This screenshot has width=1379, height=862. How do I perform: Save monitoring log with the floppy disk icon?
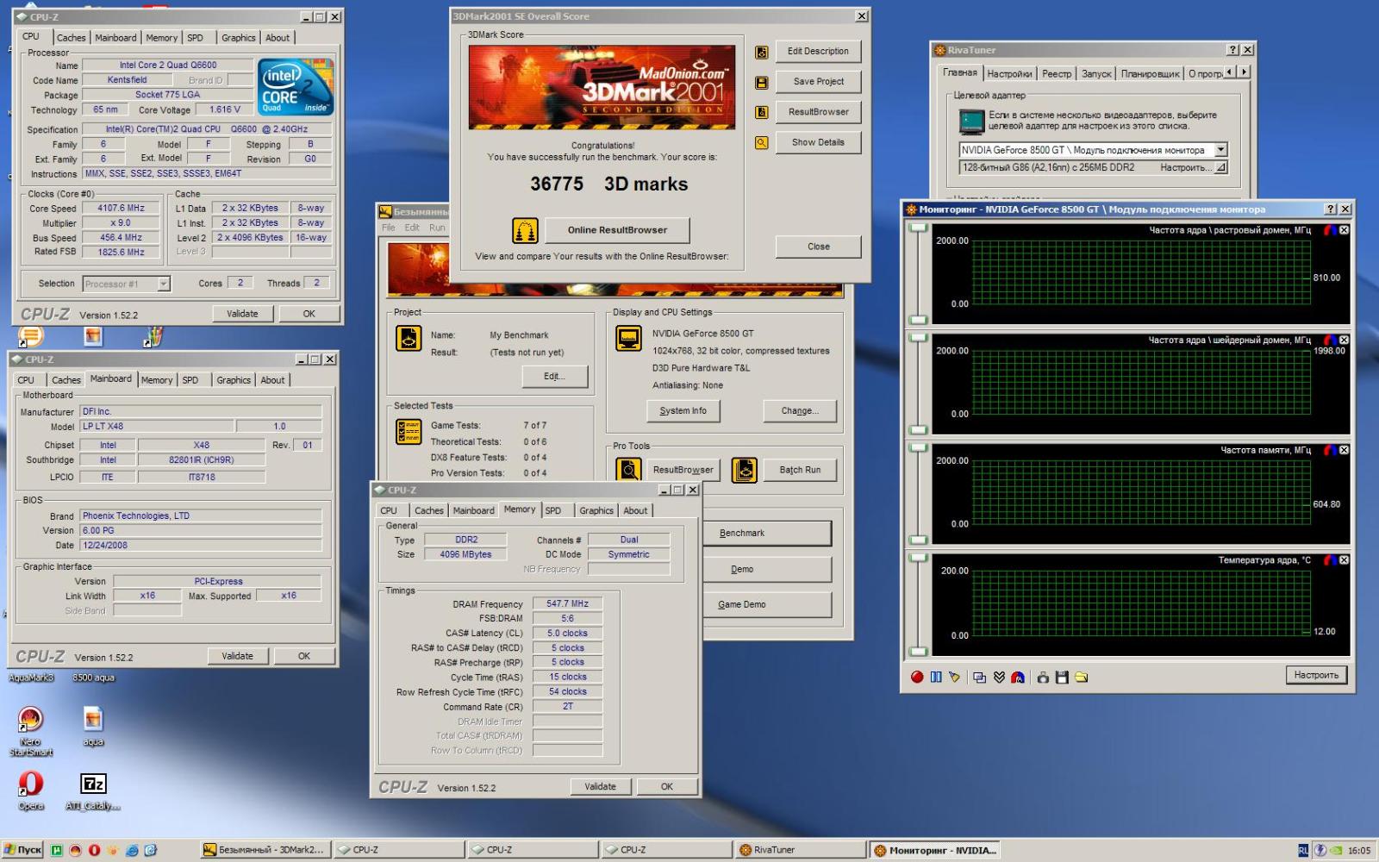click(1062, 678)
